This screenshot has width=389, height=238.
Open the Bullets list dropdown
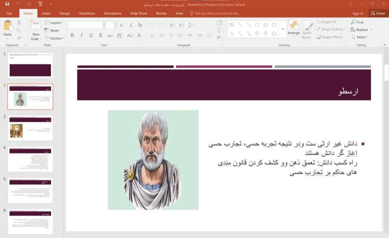[x=152, y=25]
